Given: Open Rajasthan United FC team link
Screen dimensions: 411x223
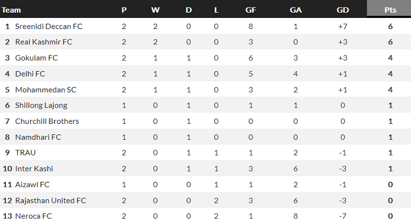Looking at the screenshot, I should click(x=51, y=200).
